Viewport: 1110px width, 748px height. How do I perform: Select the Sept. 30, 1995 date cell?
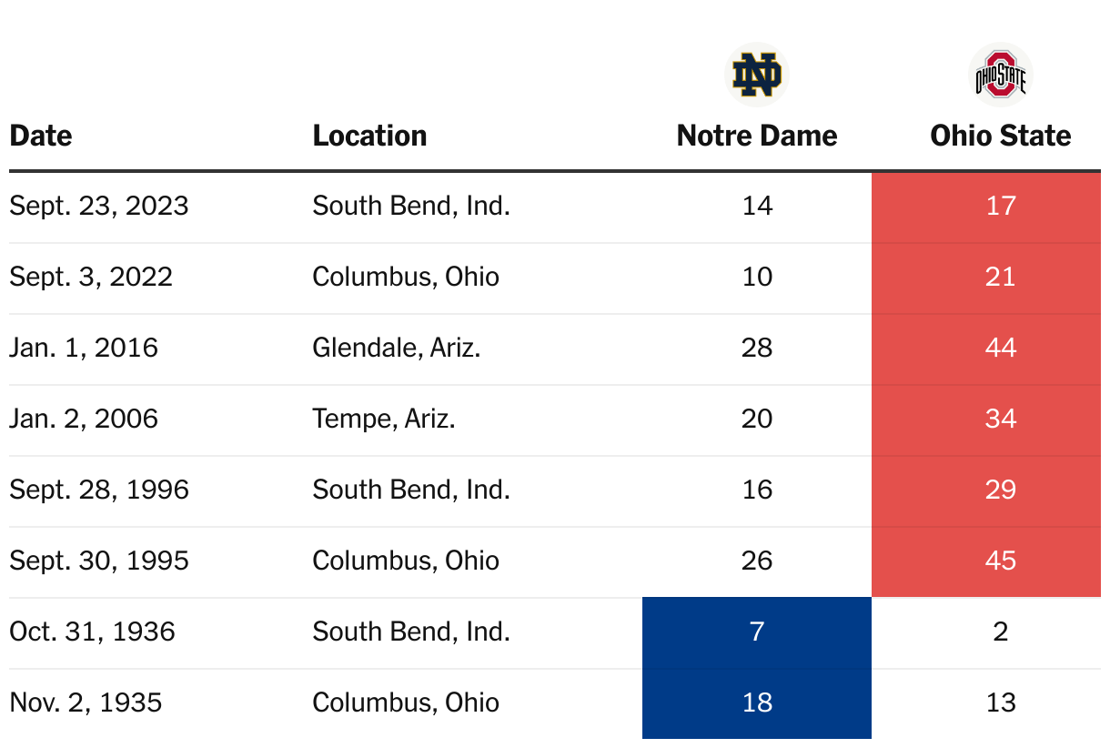99,561
